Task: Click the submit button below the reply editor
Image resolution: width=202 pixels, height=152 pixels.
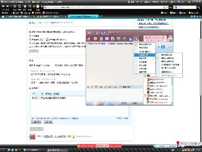Action: click(x=36, y=122)
